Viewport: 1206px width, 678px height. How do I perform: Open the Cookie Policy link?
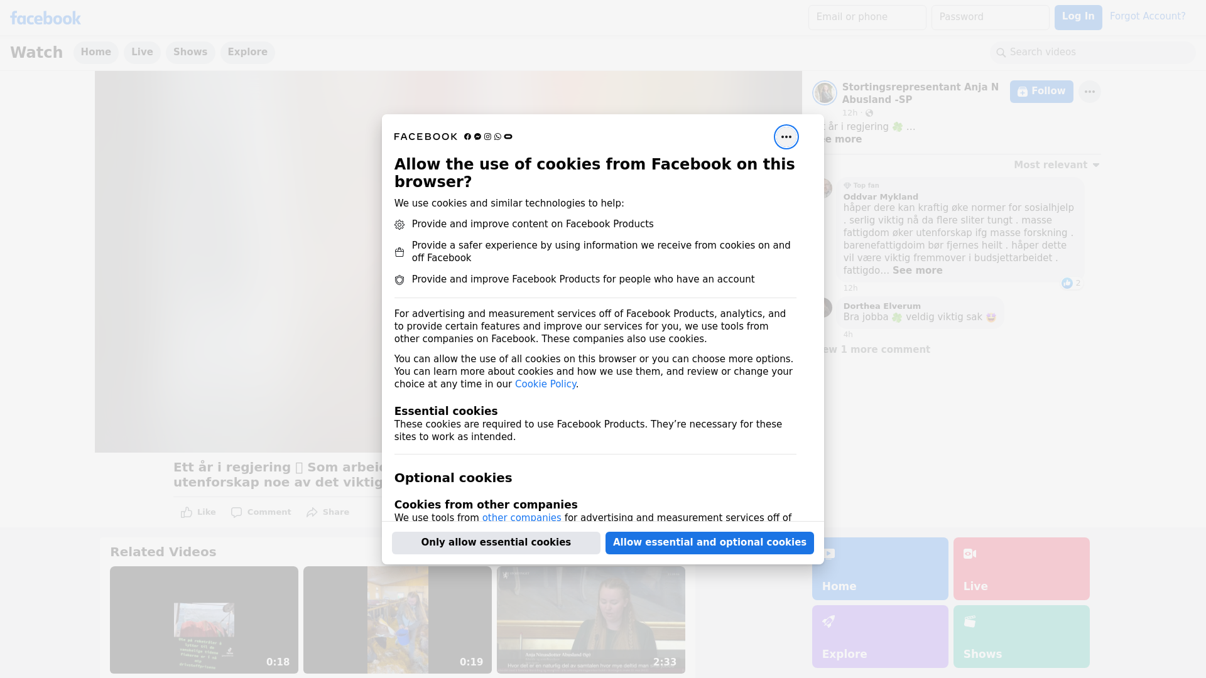point(545,384)
